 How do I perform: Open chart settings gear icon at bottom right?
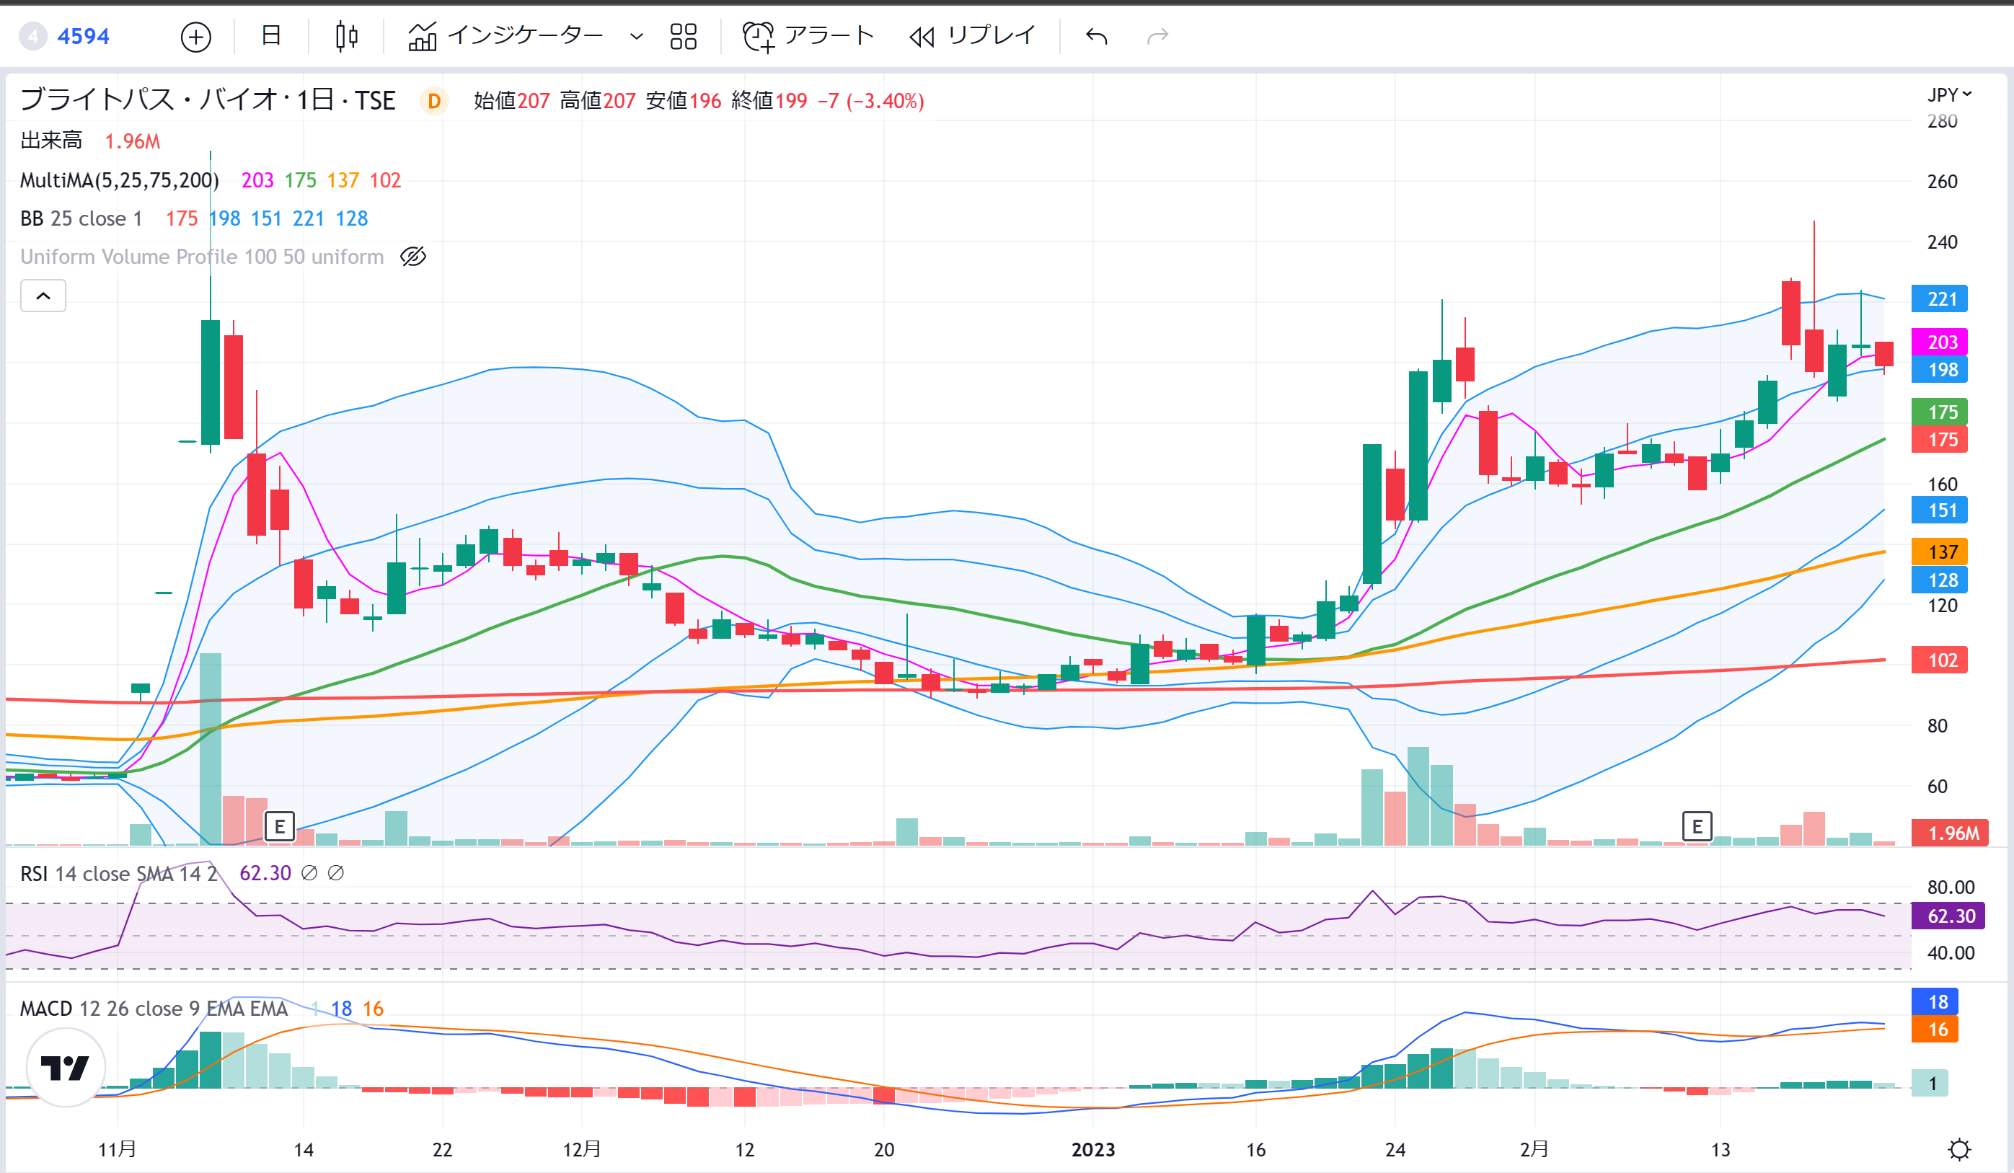click(x=1959, y=1149)
